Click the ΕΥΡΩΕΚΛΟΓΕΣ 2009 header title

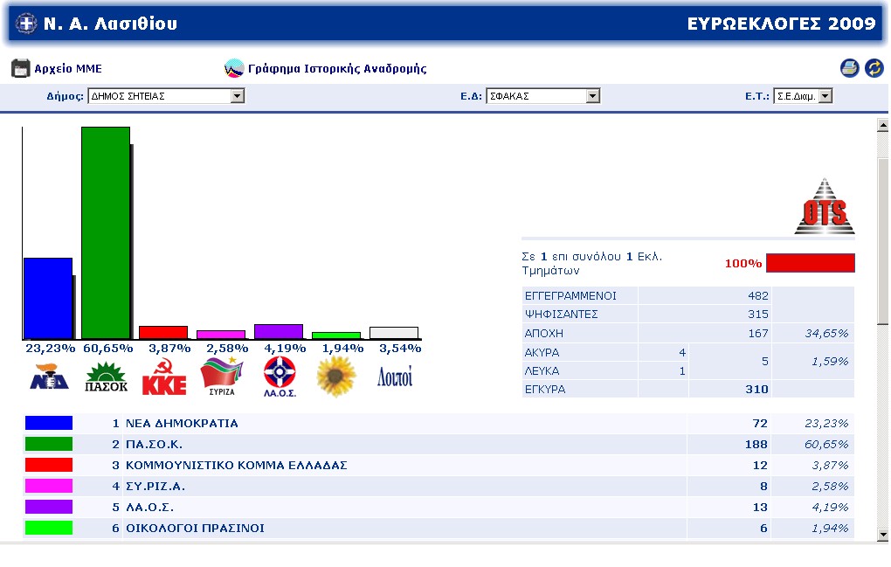[x=781, y=24]
